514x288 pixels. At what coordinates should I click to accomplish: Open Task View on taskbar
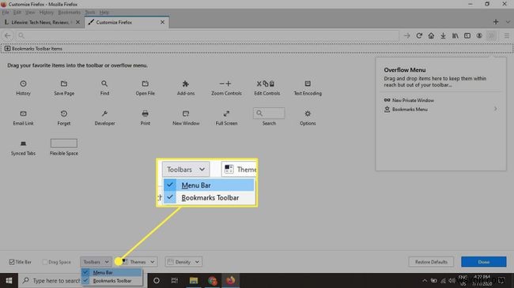point(175,281)
